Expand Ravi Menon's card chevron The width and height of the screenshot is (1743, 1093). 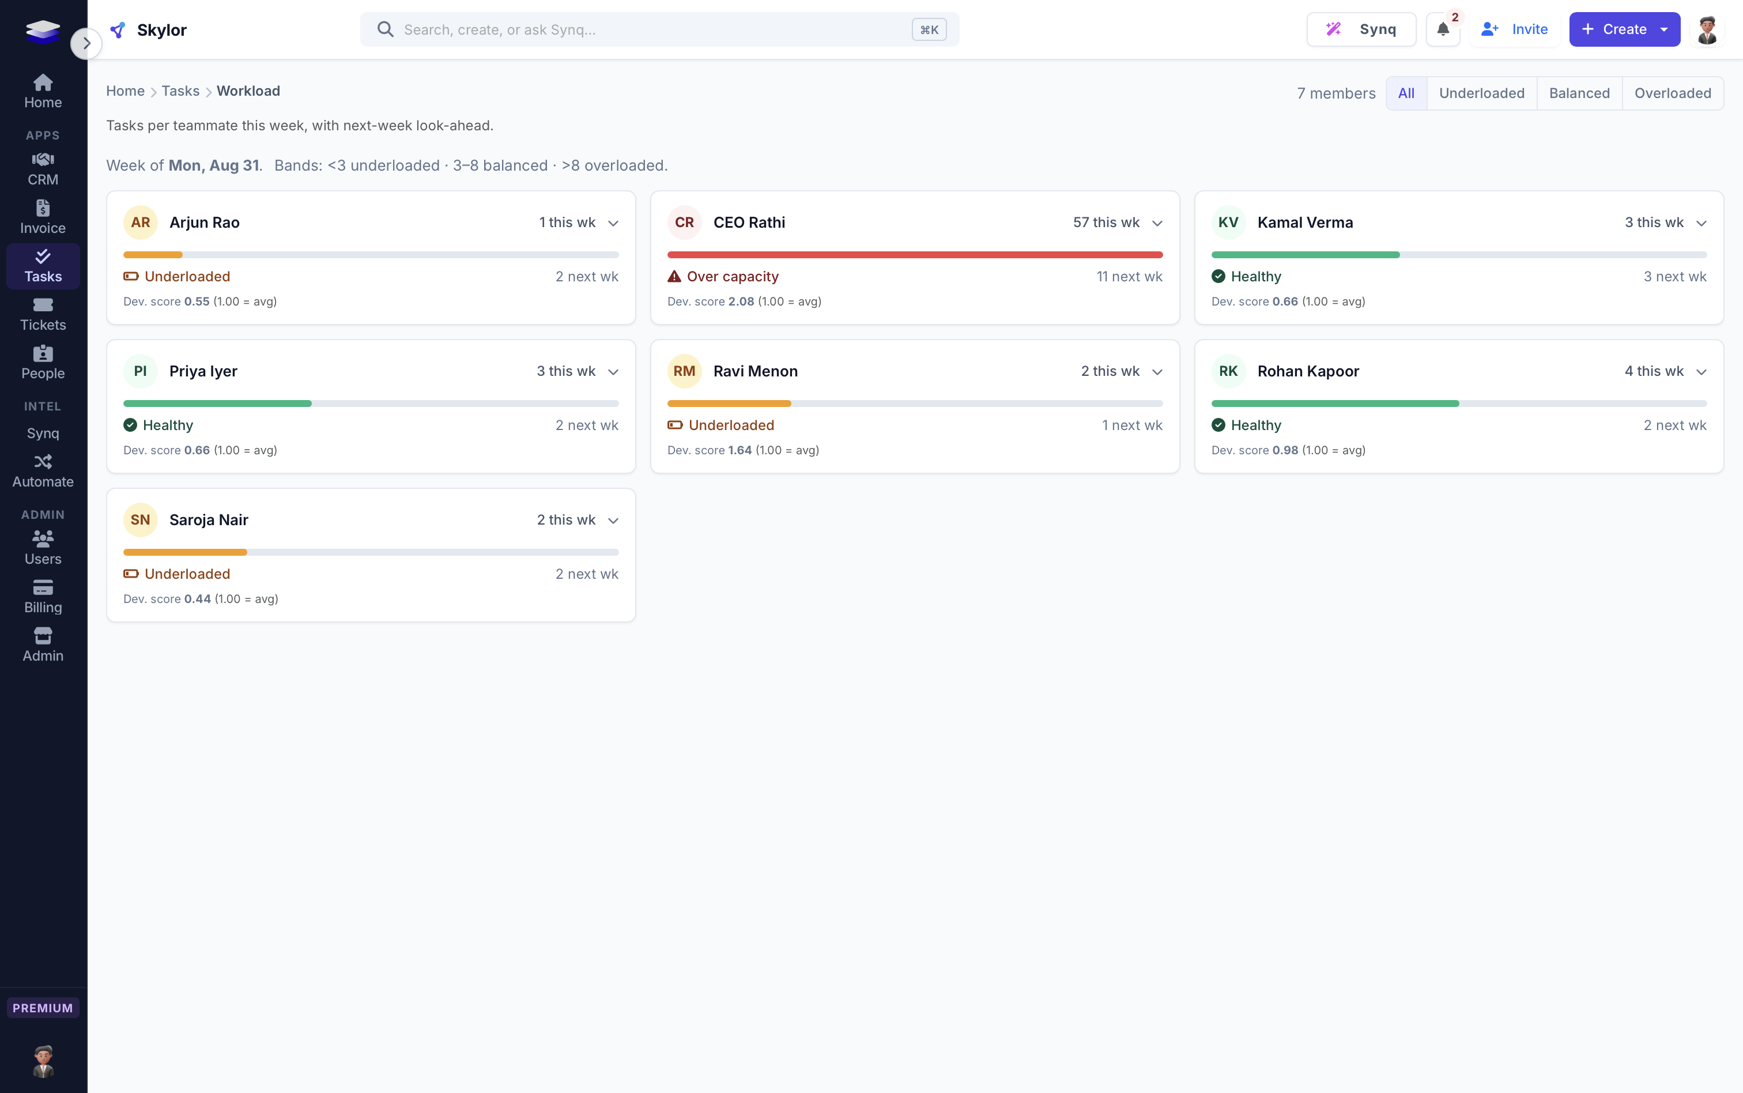click(x=1157, y=372)
